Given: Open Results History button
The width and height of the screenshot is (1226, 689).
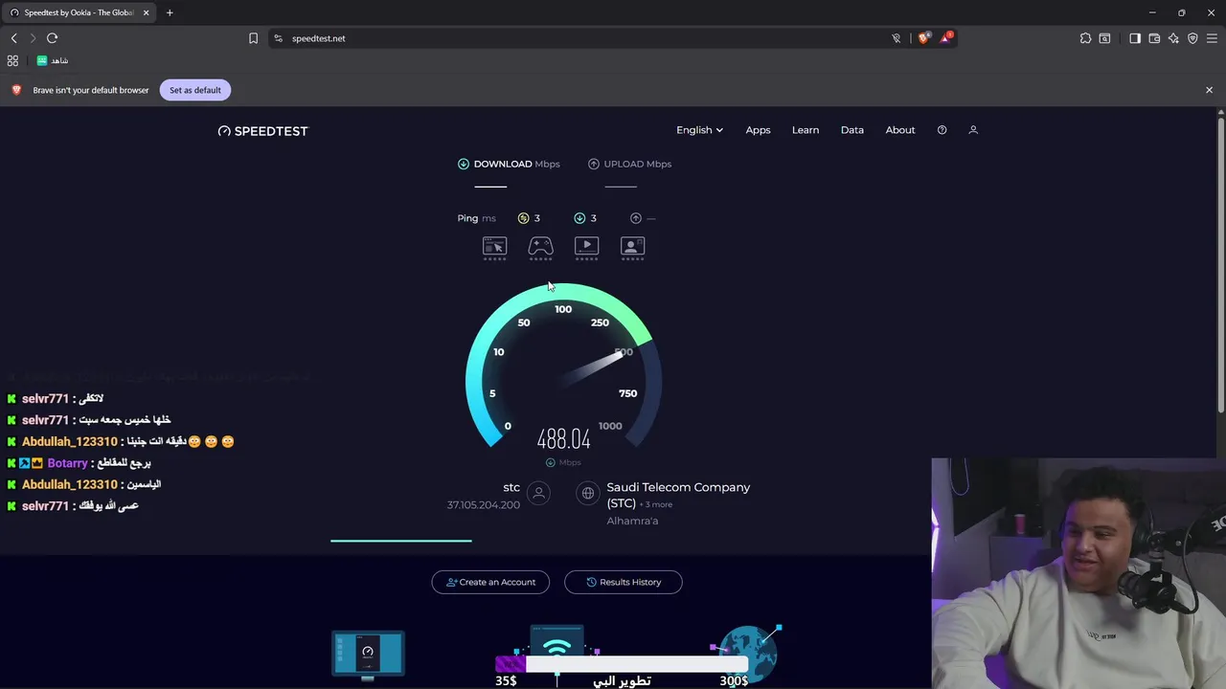Looking at the screenshot, I should coord(624,582).
